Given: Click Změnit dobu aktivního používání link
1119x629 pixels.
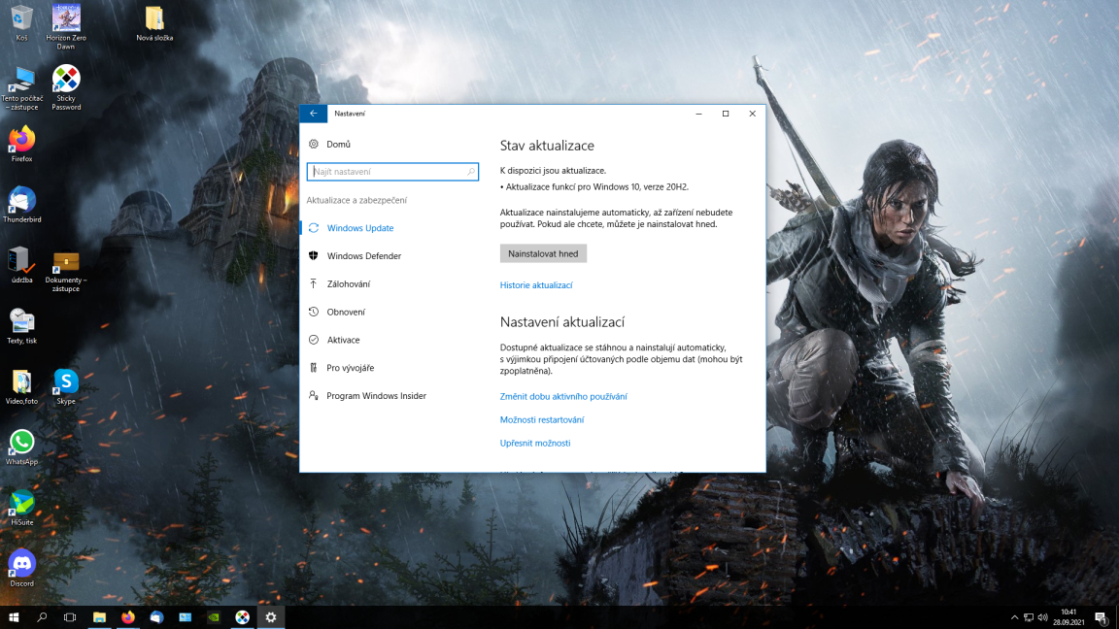Looking at the screenshot, I should [x=563, y=396].
